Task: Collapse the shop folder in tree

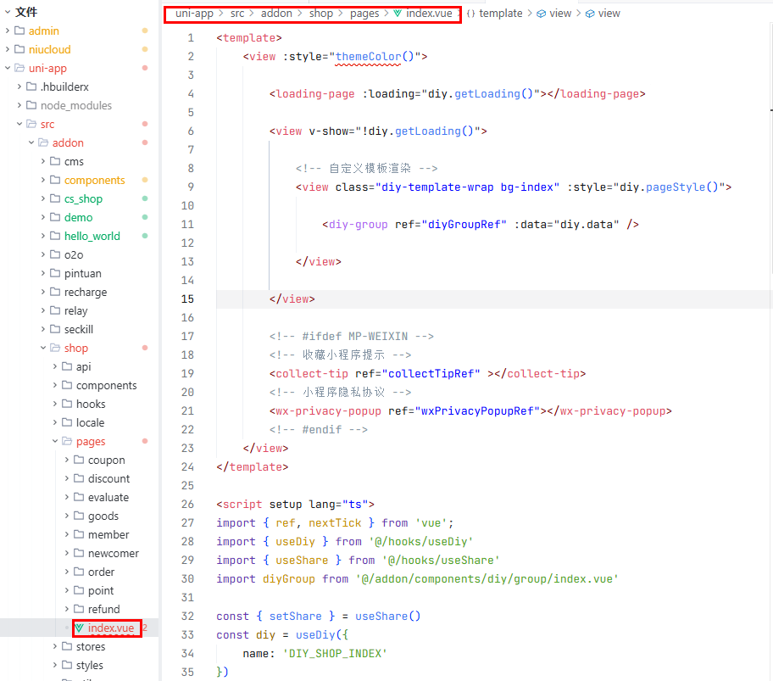Action: pos(43,349)
